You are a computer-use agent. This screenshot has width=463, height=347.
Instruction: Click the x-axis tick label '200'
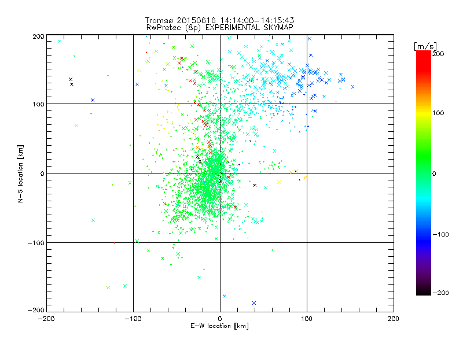click(x=394, y=319)
